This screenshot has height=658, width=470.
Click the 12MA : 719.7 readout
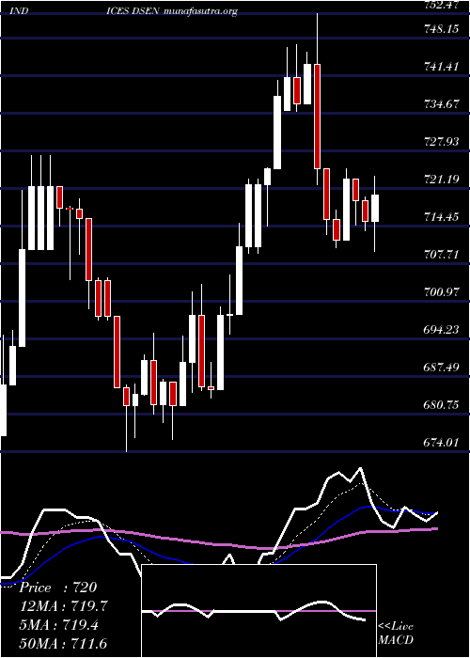pyautogui.click(x=66, y=606)
